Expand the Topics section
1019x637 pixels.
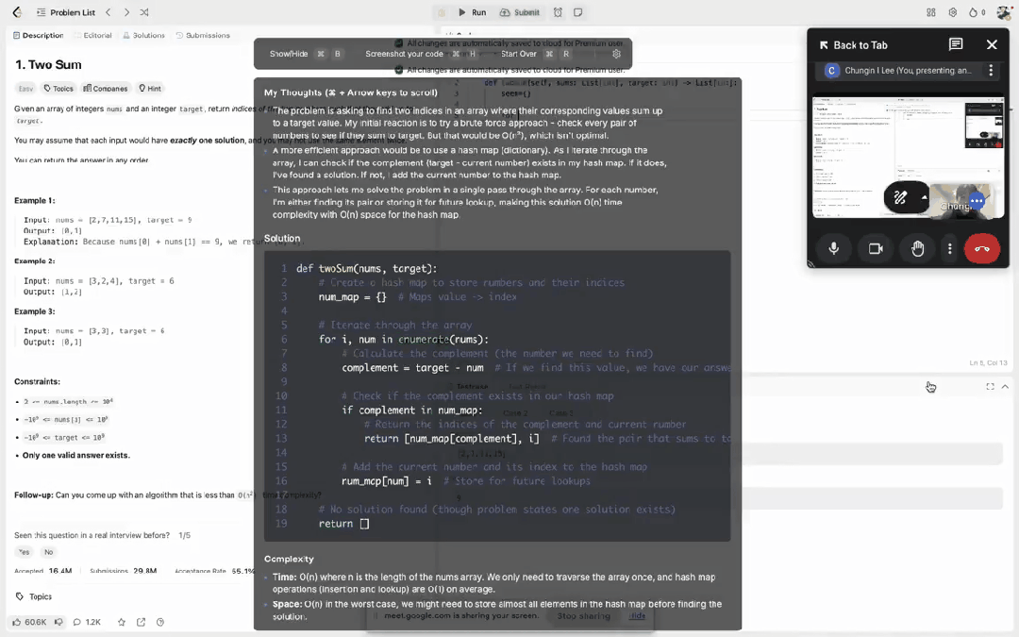(34, 596)
